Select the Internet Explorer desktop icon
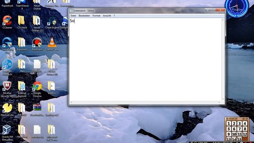The image size is (254, 143). tap(22, 89)
